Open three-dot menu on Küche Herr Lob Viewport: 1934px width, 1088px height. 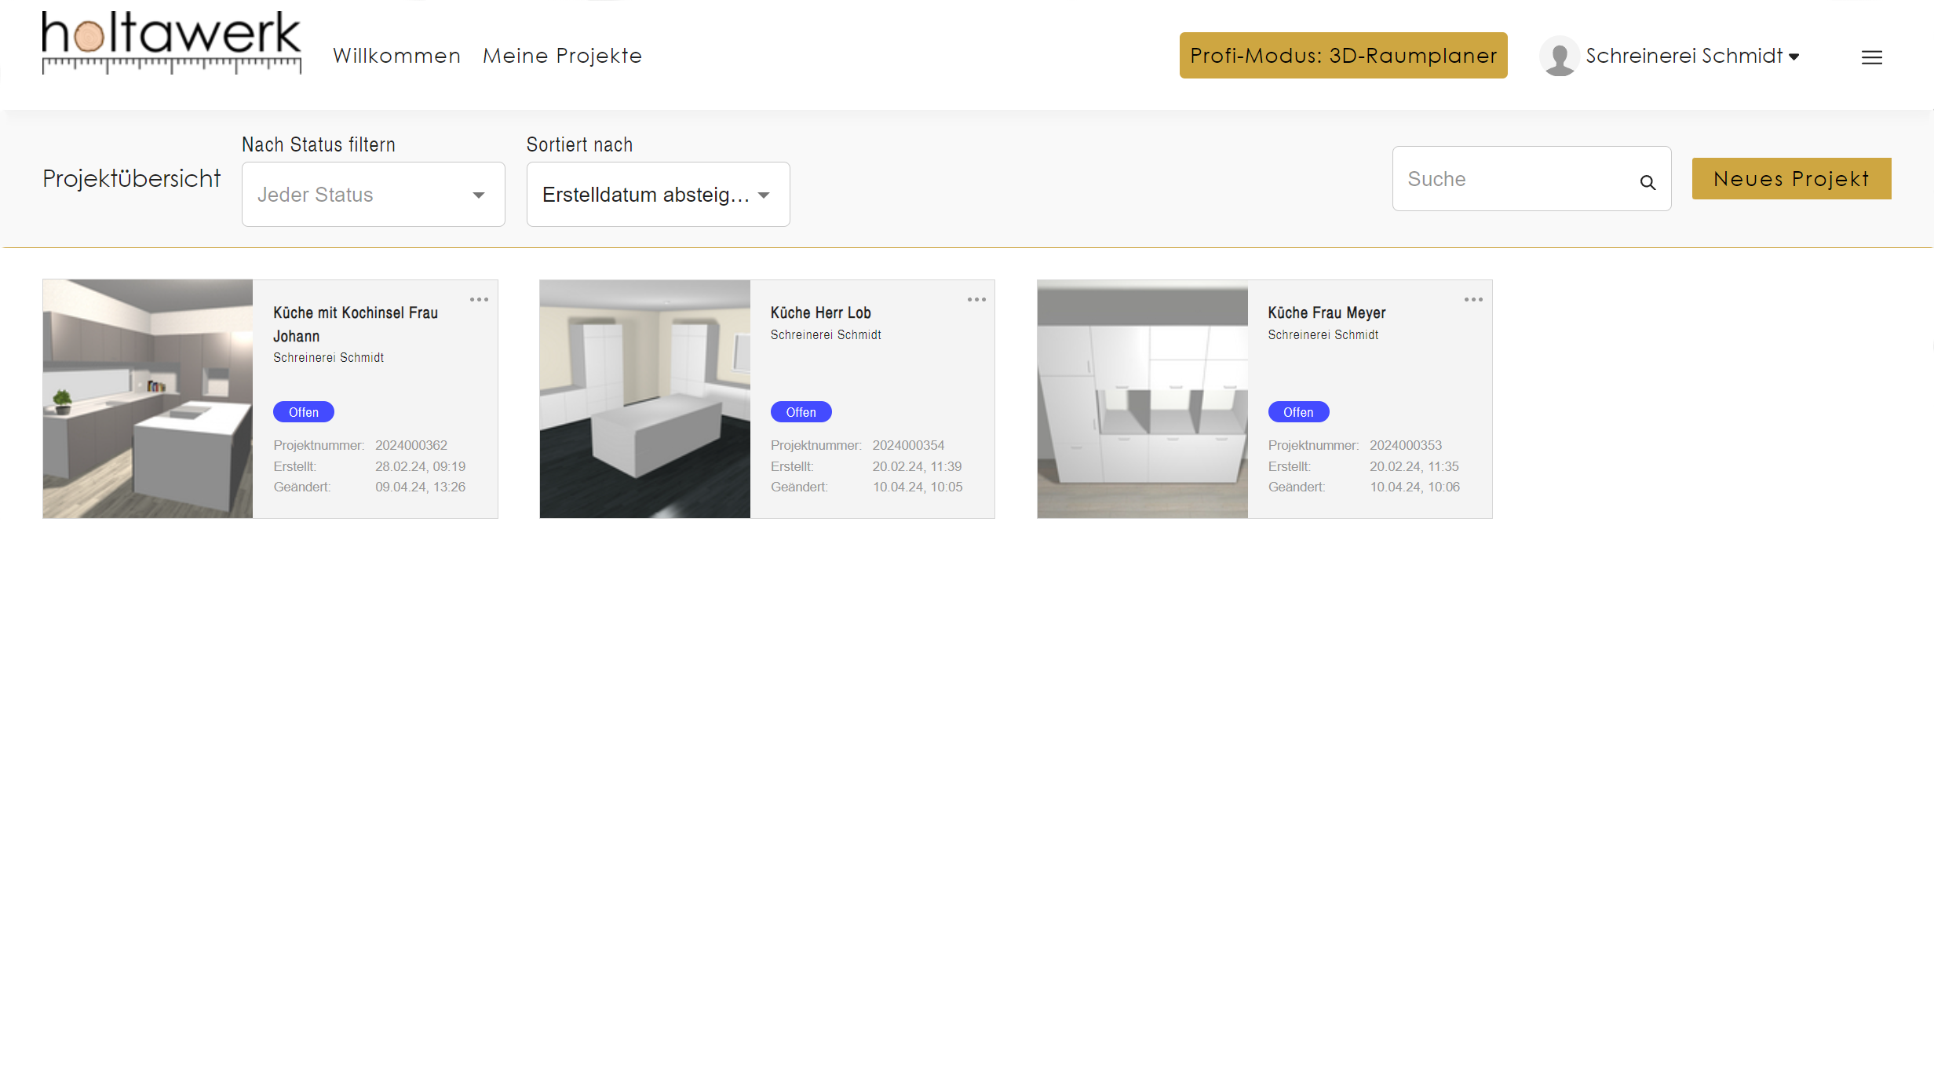click(x=976, y=300)
